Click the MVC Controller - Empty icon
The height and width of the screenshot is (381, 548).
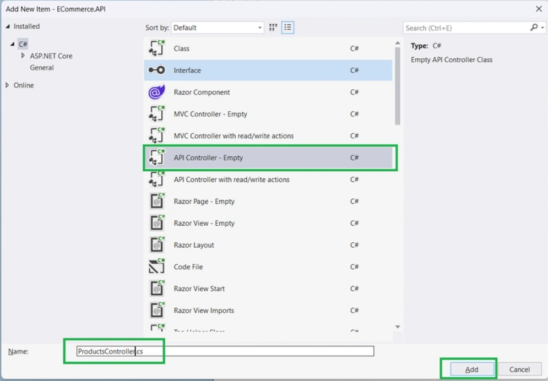(156, 114)
